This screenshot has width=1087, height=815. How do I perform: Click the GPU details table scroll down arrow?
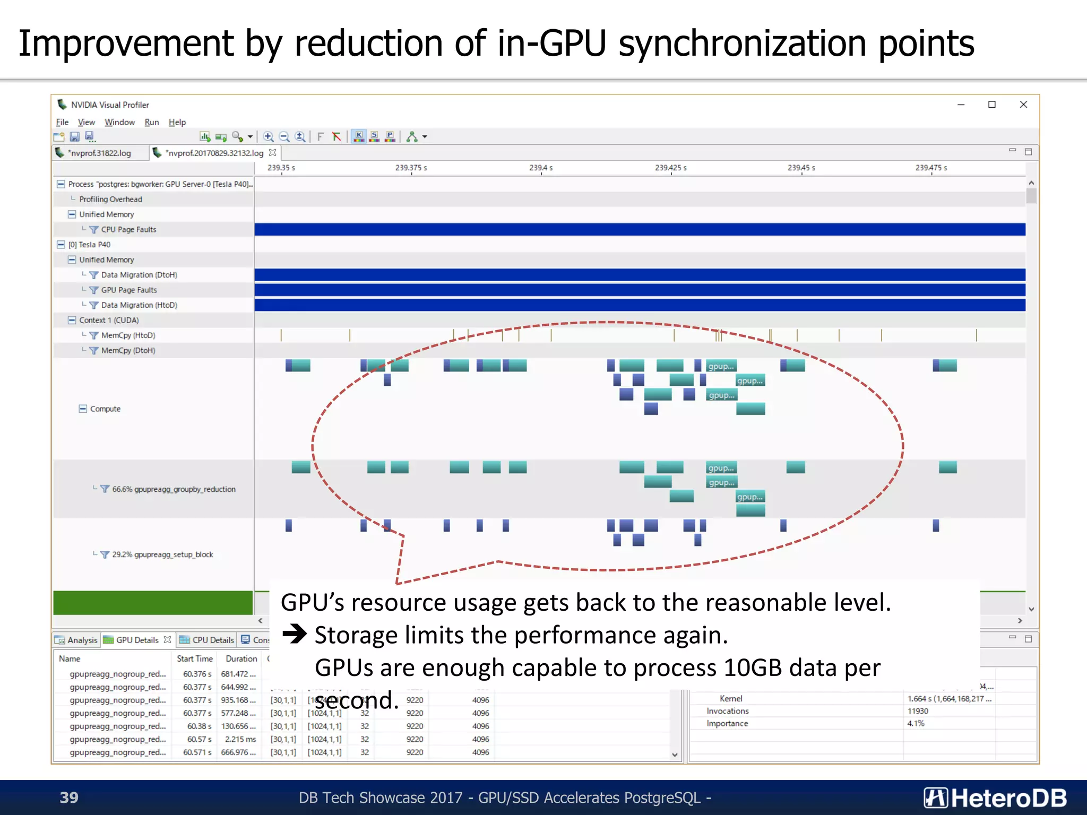point(675,755)
